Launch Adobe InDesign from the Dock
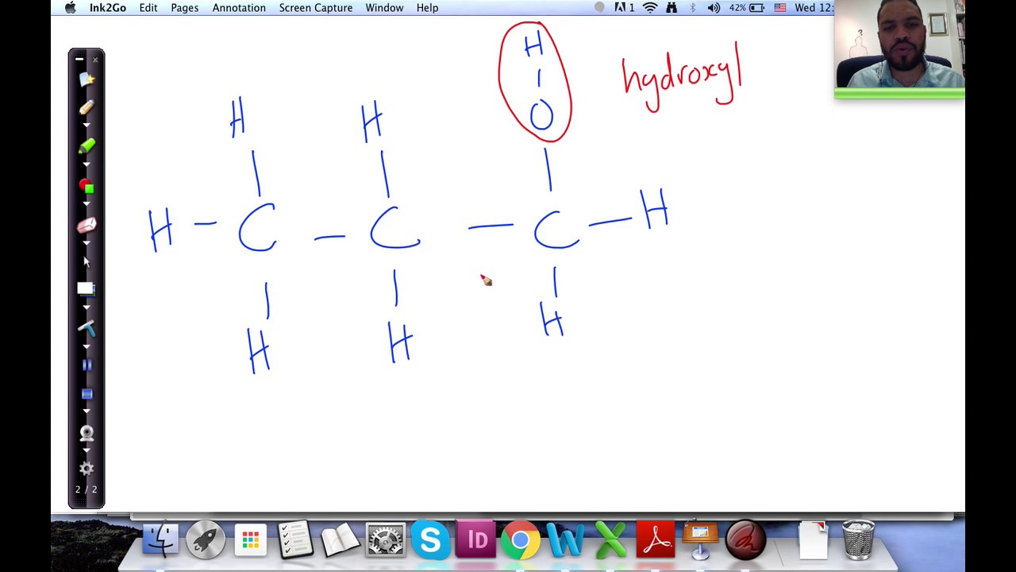This screenshot has height=572, width=1016. coord(475,540)
